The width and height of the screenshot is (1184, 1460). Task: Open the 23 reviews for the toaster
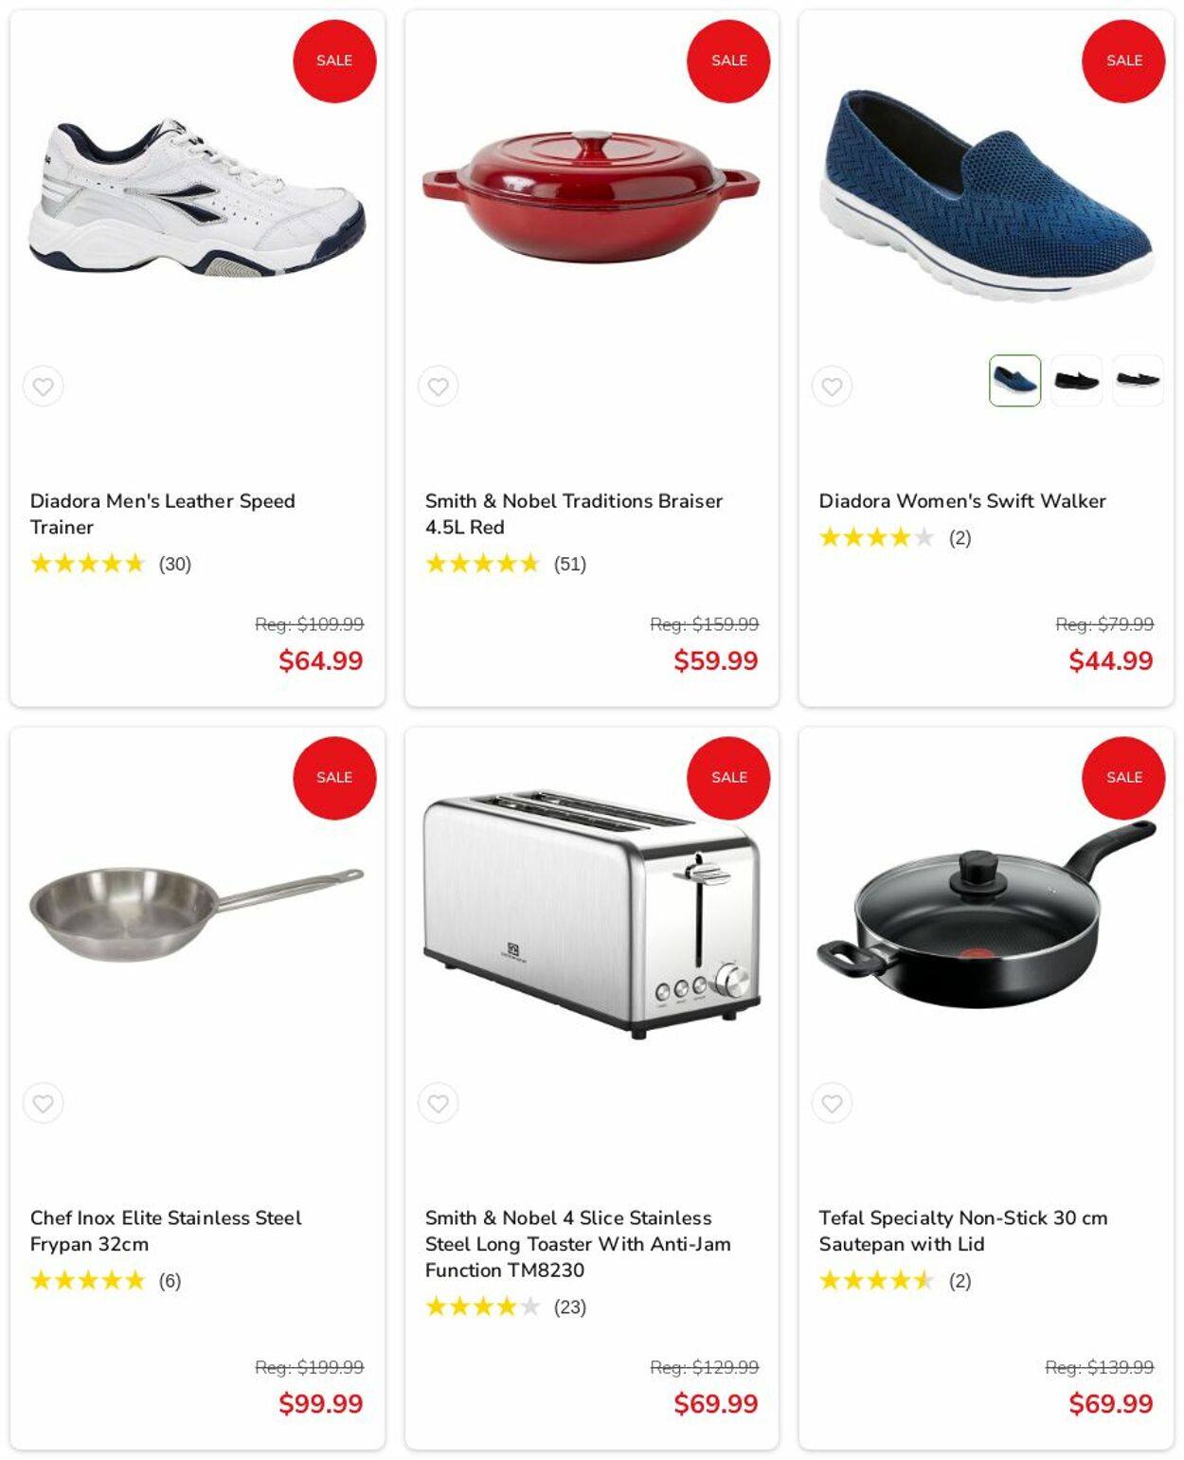(x=569, y=1307)
